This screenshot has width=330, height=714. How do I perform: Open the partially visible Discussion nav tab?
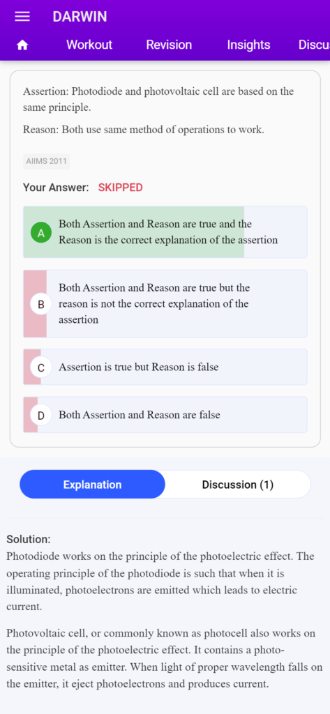[x=314, y=45]
